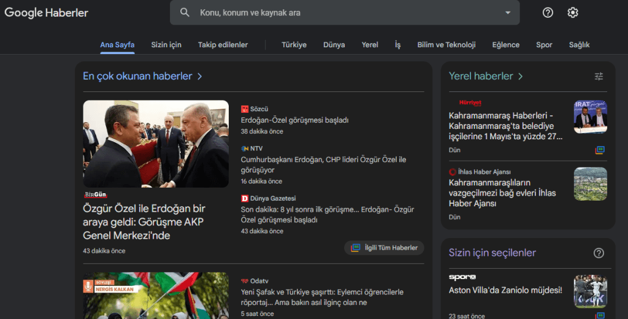628x319 pixels.
Task: Open the Yerel haberler heading link
Action: coord(481,76)
